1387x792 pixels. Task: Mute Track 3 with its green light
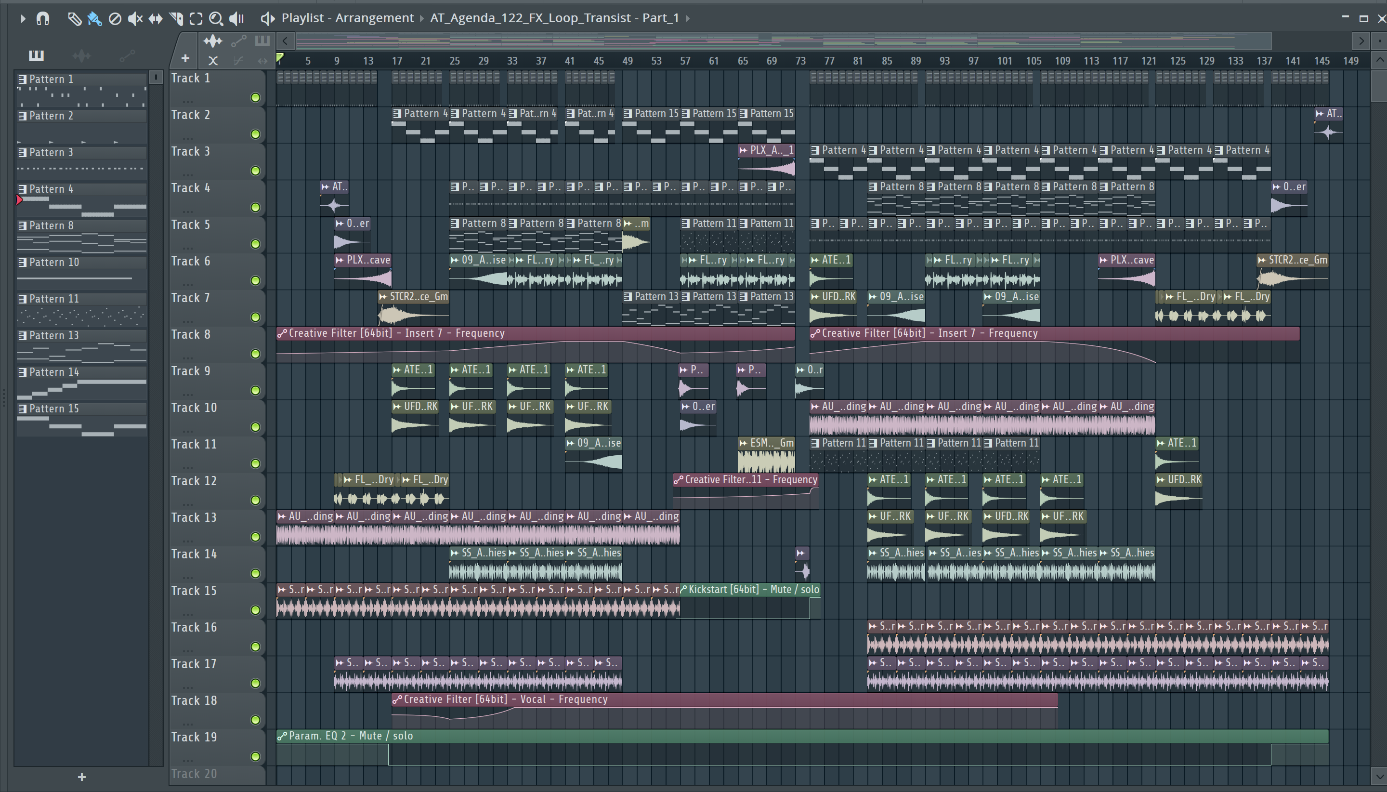[x=255, y=171]
